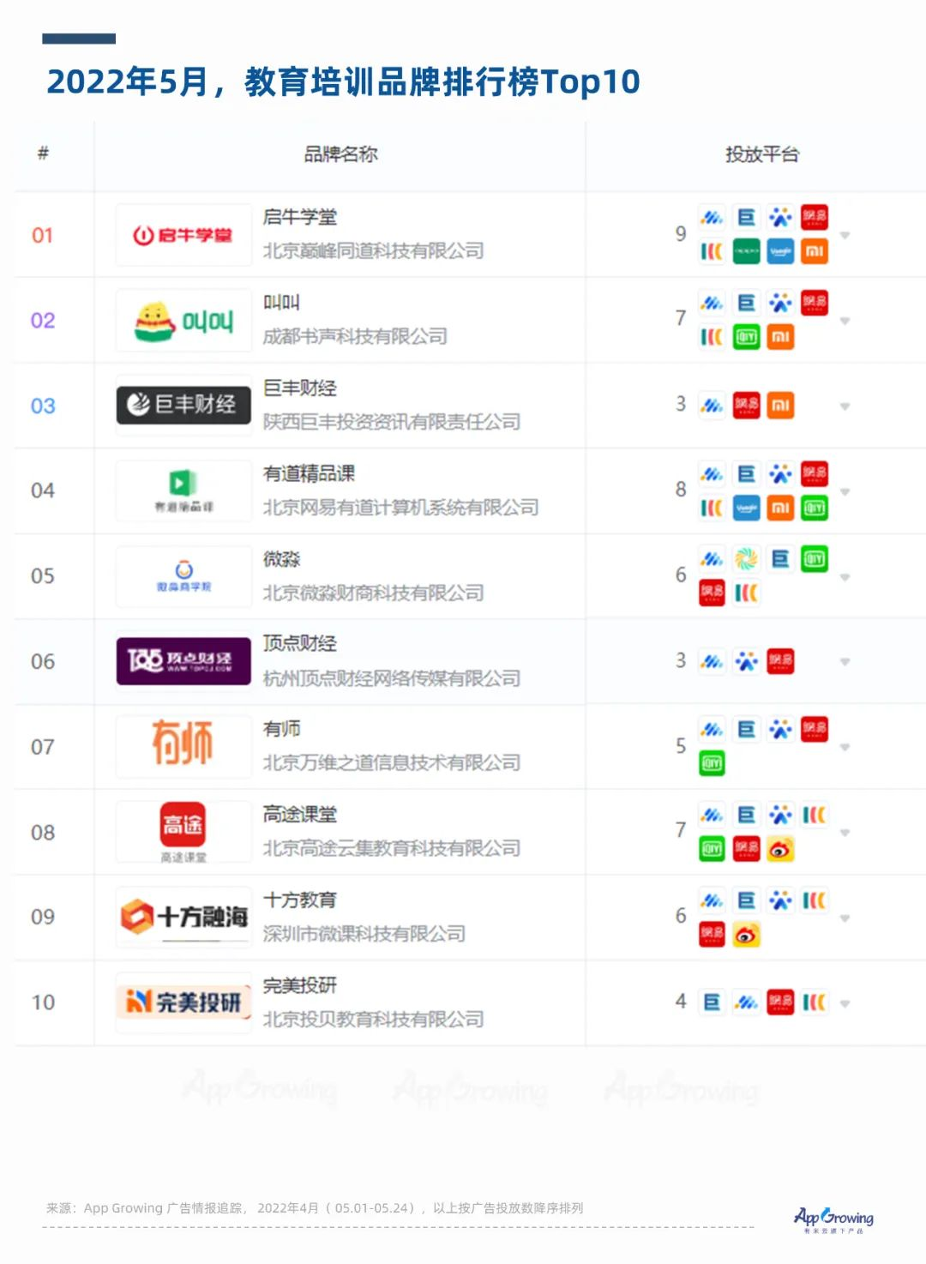Click the Weibo icon in 高途课堂 row
The width and height of the screenshot is (926, 1264).
[780, 849]
